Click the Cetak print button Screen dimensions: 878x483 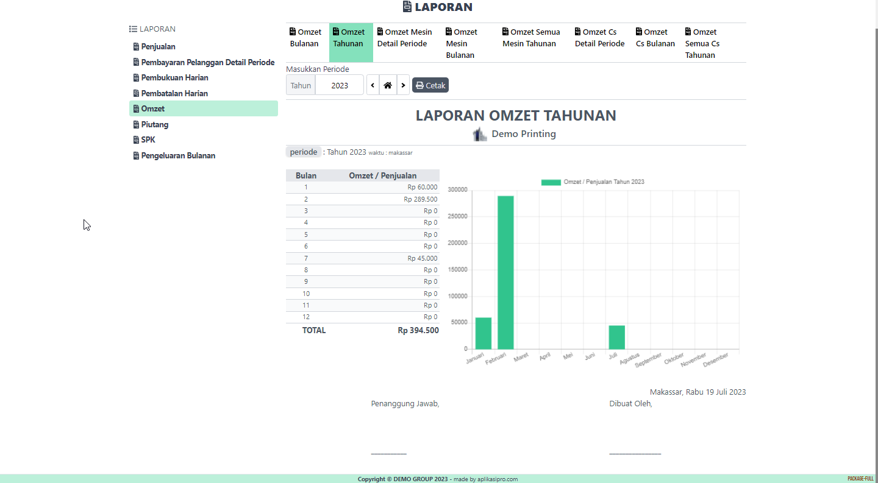[430, 85]
